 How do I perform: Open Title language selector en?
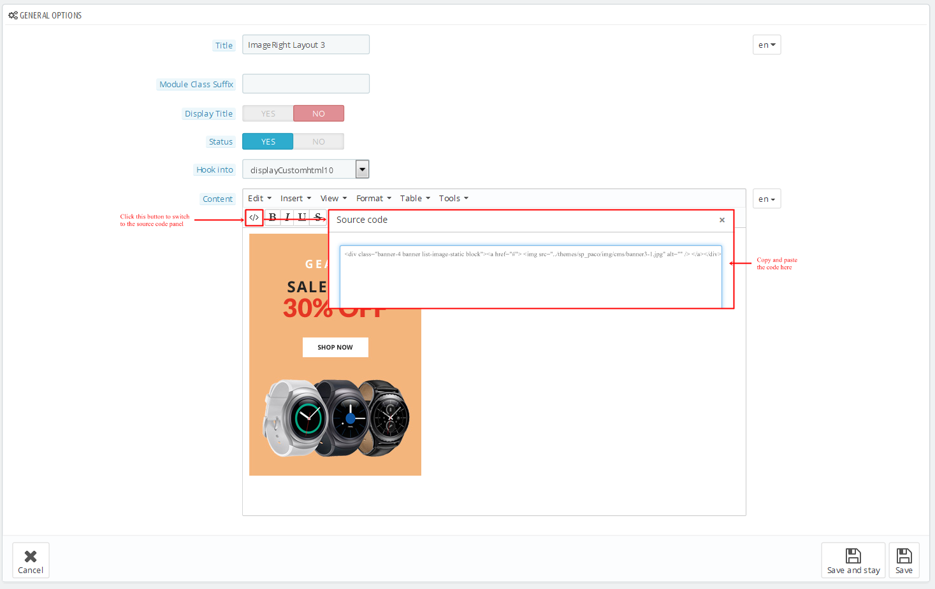click(767, 45)
